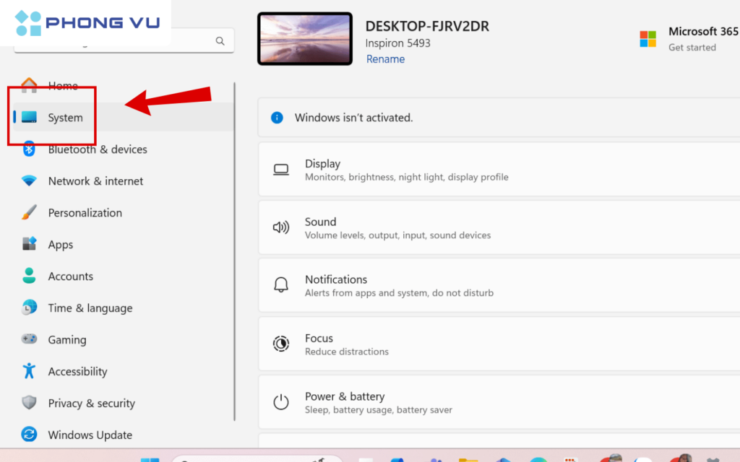The height and width of the screenshot is (462, 740).
Task: Click the Display monitor icon
Action: point(282,169)
